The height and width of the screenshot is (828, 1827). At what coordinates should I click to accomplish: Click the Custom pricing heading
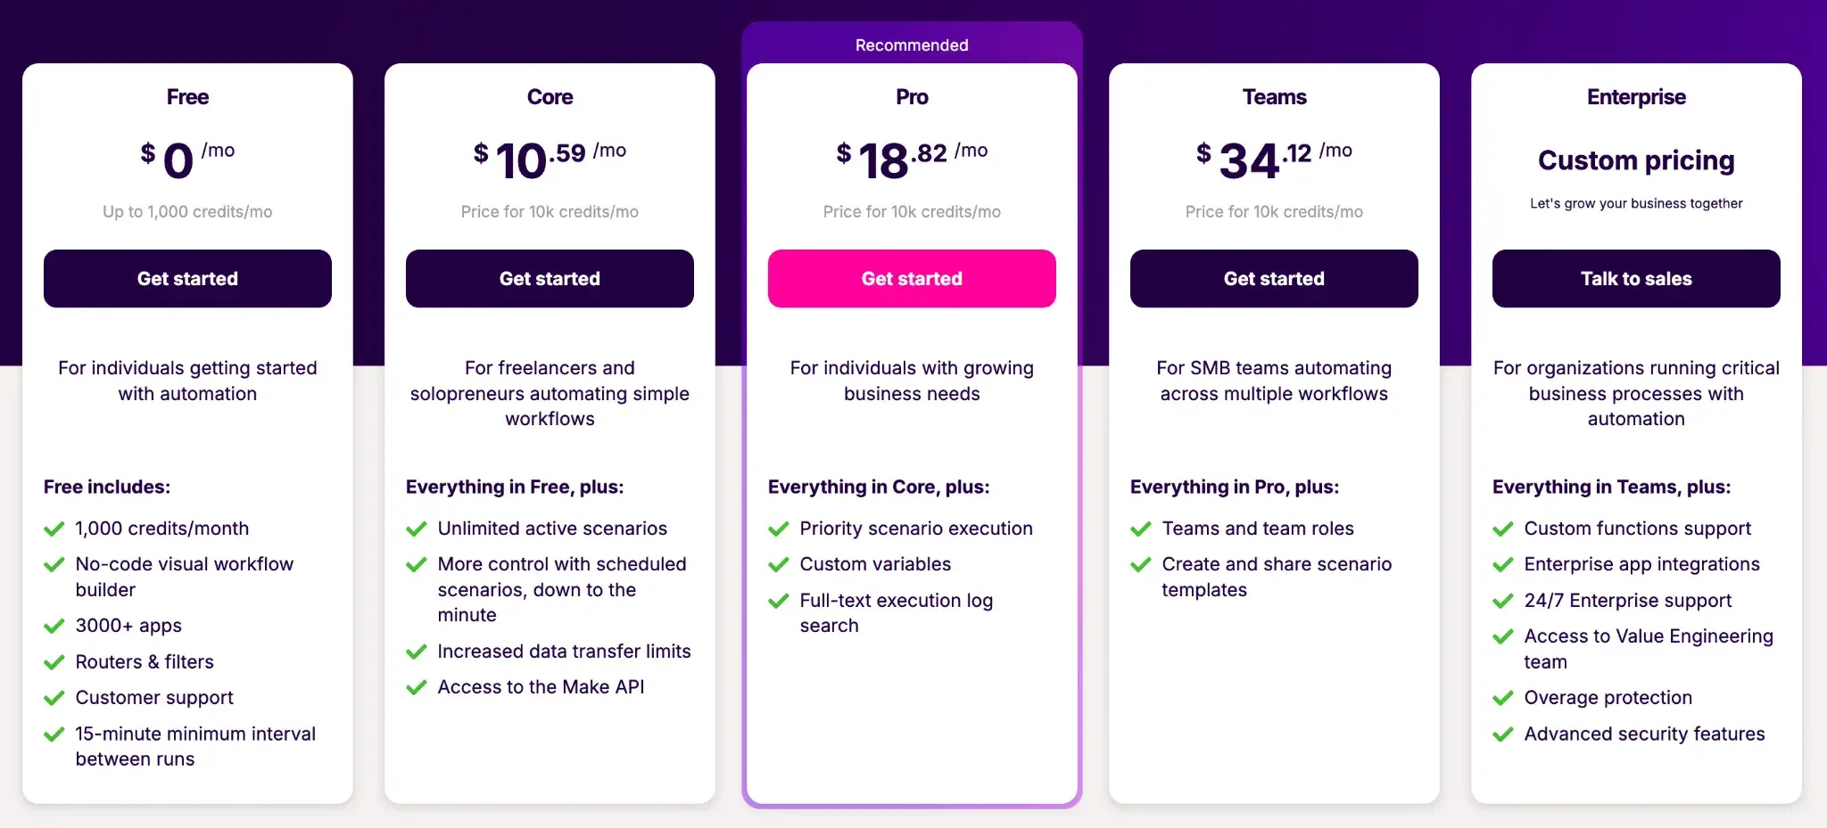click(1636, 160)
